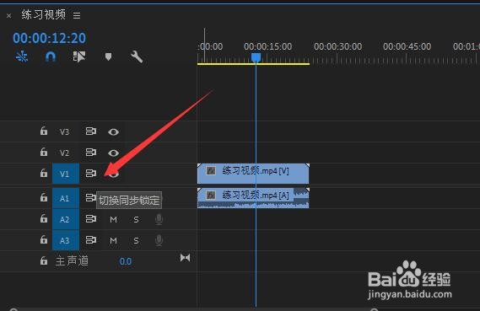Image resolution: width=480 pixels, height=311 pixels.
Task: Toggle lock on track V2
Action: coord(44,152)
